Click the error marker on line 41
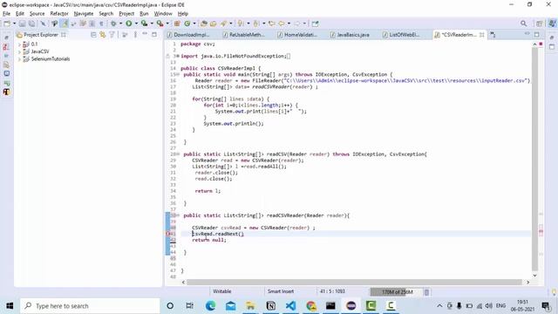This screenshot has height=314, width=558. [x=168, y=234]
